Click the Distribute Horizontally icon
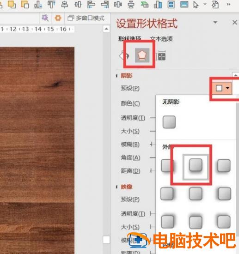Image resolution: width=239 pixels, height=254 pixels. click(x=118, y=4)
